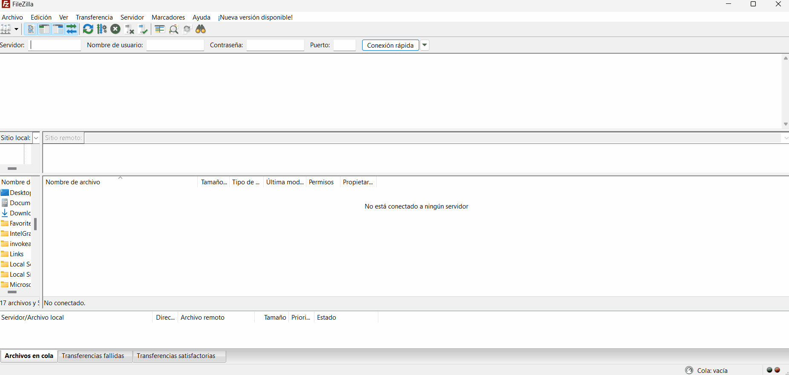Screen dimensions: 789x375
Task: Click the local file list vertical scrollbar
Action: pos(35,224)
